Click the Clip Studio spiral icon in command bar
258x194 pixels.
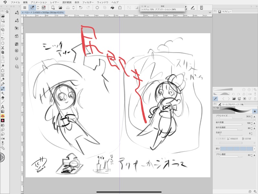44,7
